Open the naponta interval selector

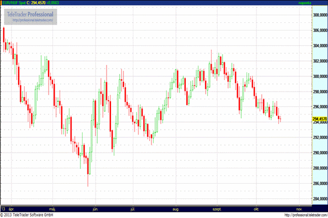[306, 3]
